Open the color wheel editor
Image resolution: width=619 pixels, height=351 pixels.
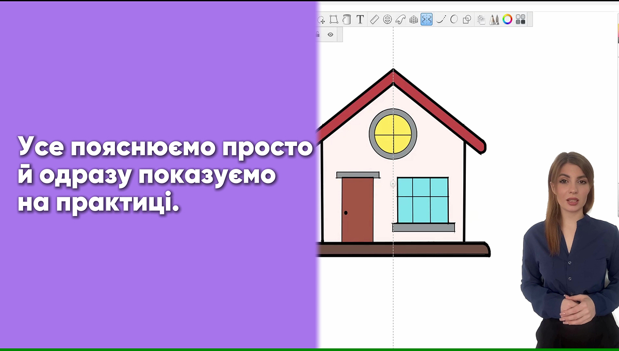pos(508,20)
